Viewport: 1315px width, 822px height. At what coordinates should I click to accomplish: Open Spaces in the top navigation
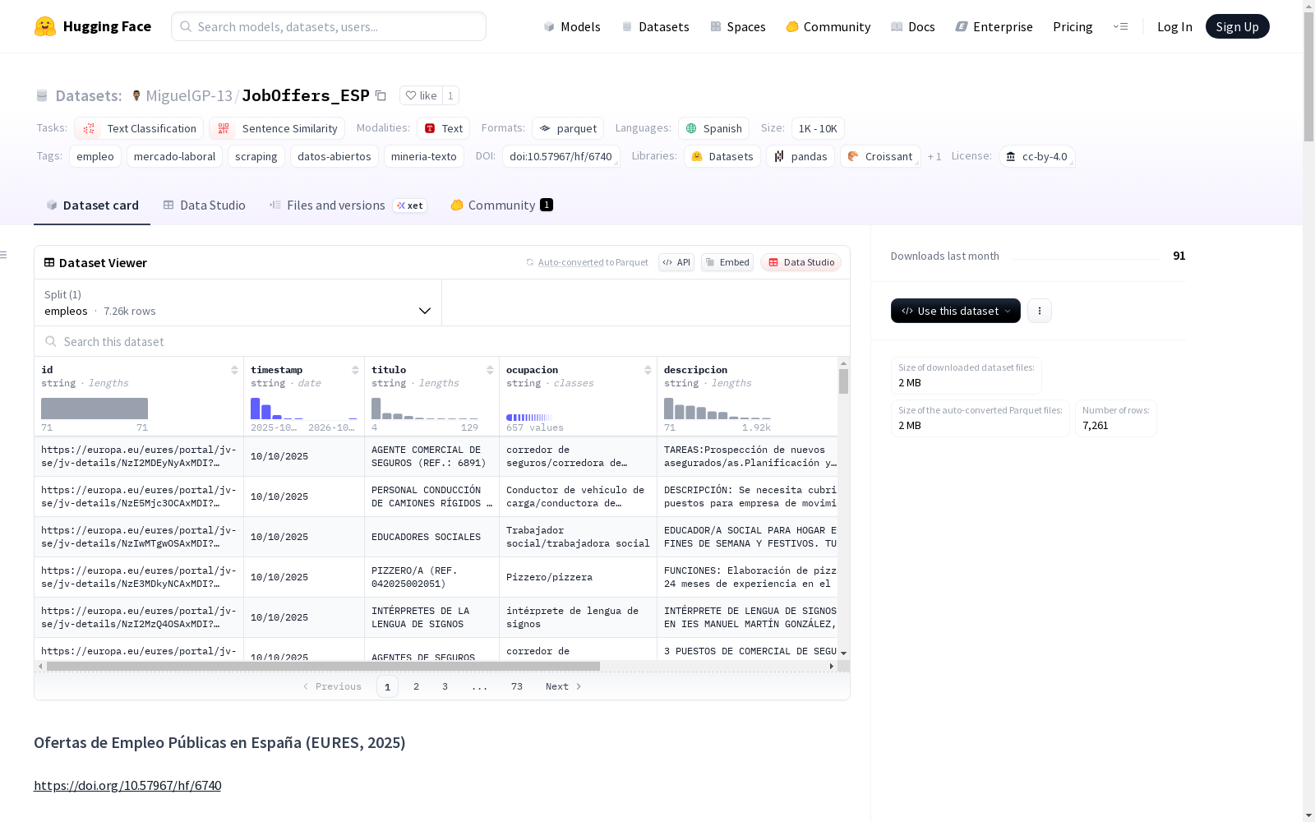738,26
